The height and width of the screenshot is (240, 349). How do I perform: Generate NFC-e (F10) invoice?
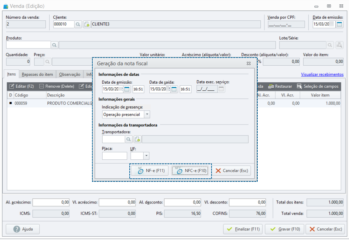(x=190, y=171)
